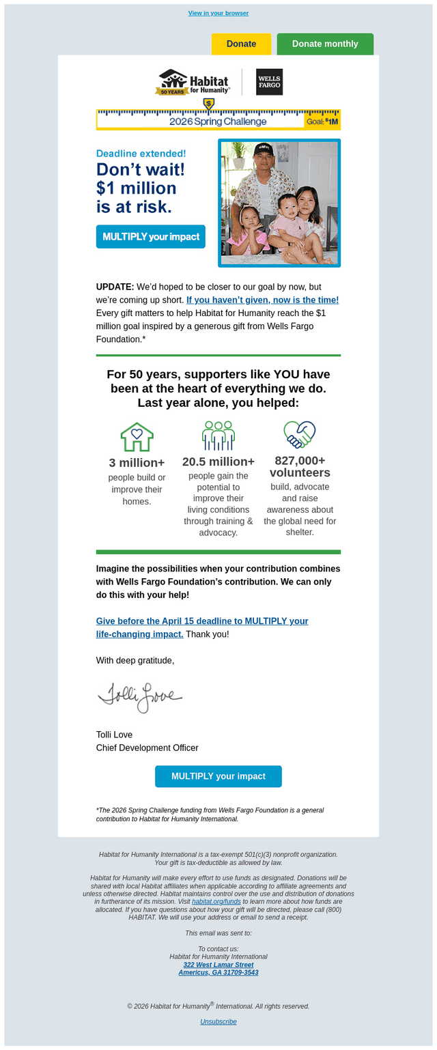This screenshot has height=1050, width=437.
Task: Click the 2026 Spring Challenge progress banner
Action: coord(218,119)
